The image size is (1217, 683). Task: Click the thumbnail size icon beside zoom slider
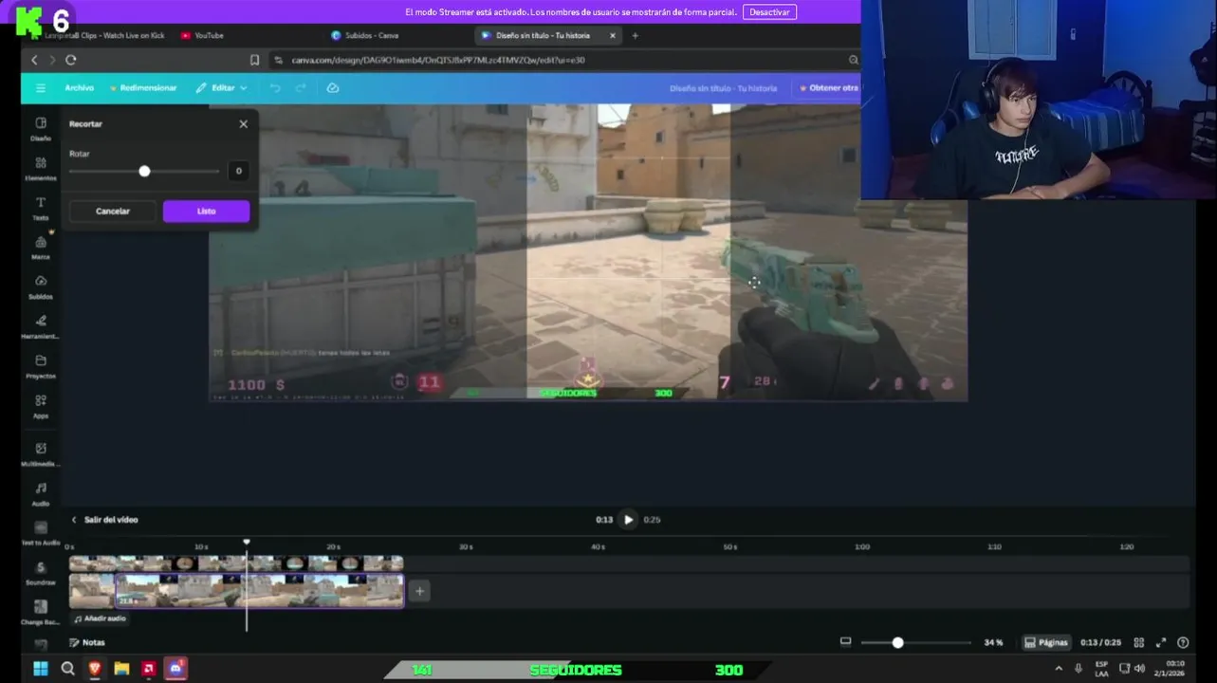[845, 642]
